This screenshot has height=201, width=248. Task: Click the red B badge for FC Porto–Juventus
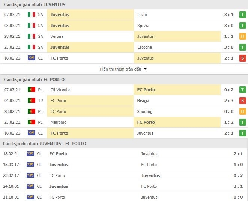click(242, 58)
